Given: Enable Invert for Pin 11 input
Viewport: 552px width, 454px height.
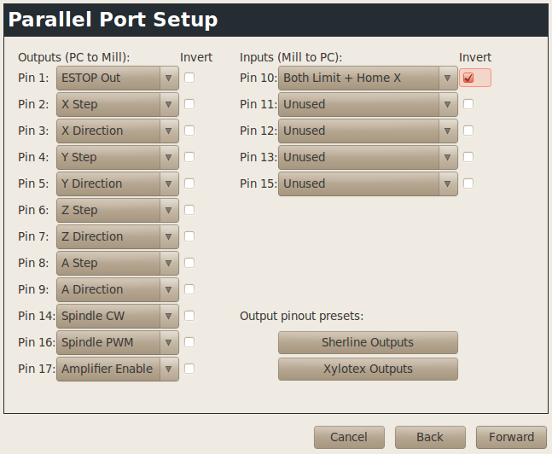Looking at the screenshot, I should coord(468,104).
